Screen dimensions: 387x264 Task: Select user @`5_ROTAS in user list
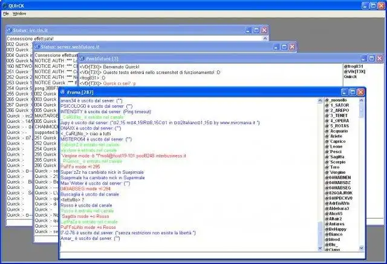(337, 126)
